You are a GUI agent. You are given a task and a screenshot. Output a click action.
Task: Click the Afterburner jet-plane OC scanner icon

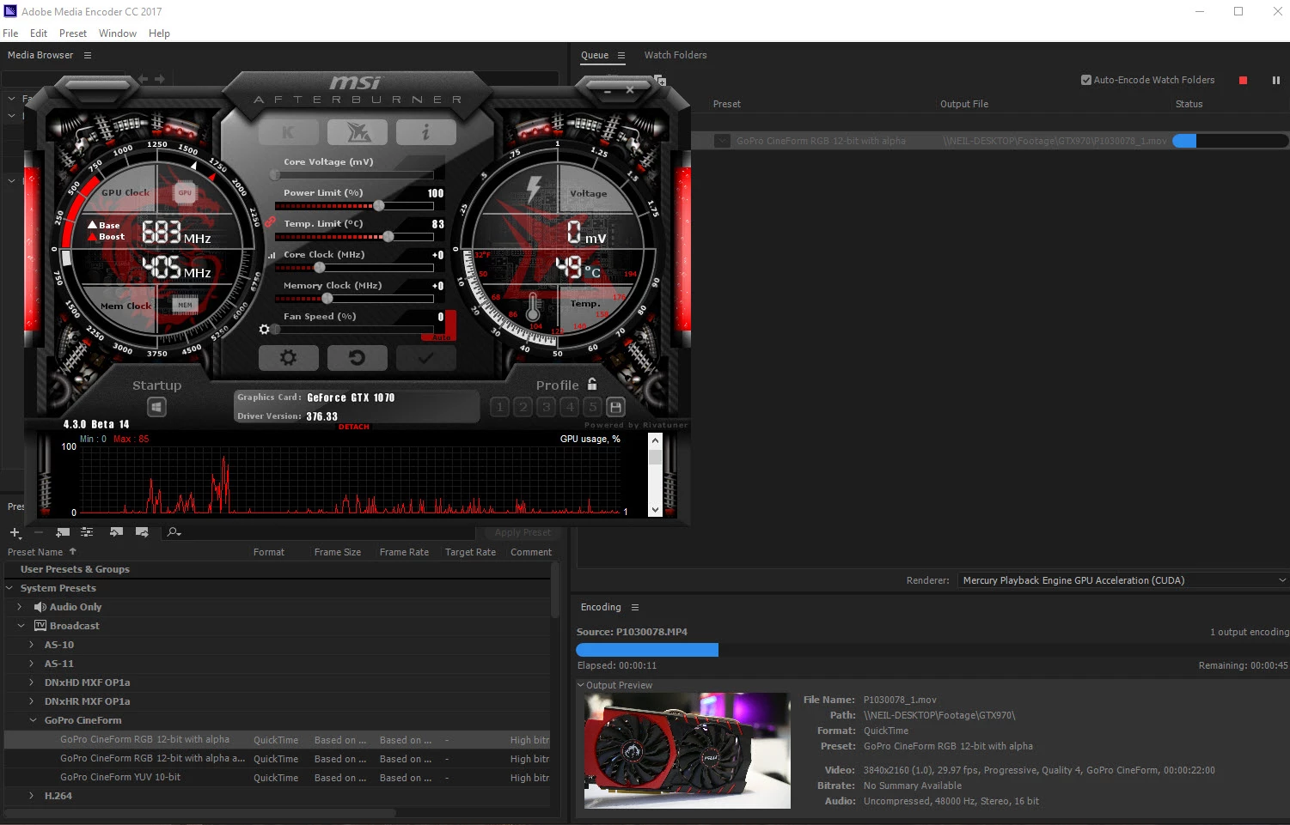(x=358, y=132)
